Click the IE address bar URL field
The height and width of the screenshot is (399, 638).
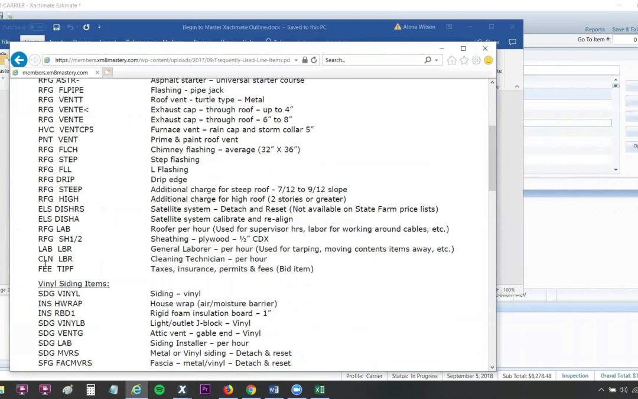[x=172, y=60]
